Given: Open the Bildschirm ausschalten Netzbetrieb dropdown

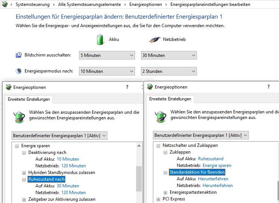Looking at the screenshot, I should pos(169,55).
